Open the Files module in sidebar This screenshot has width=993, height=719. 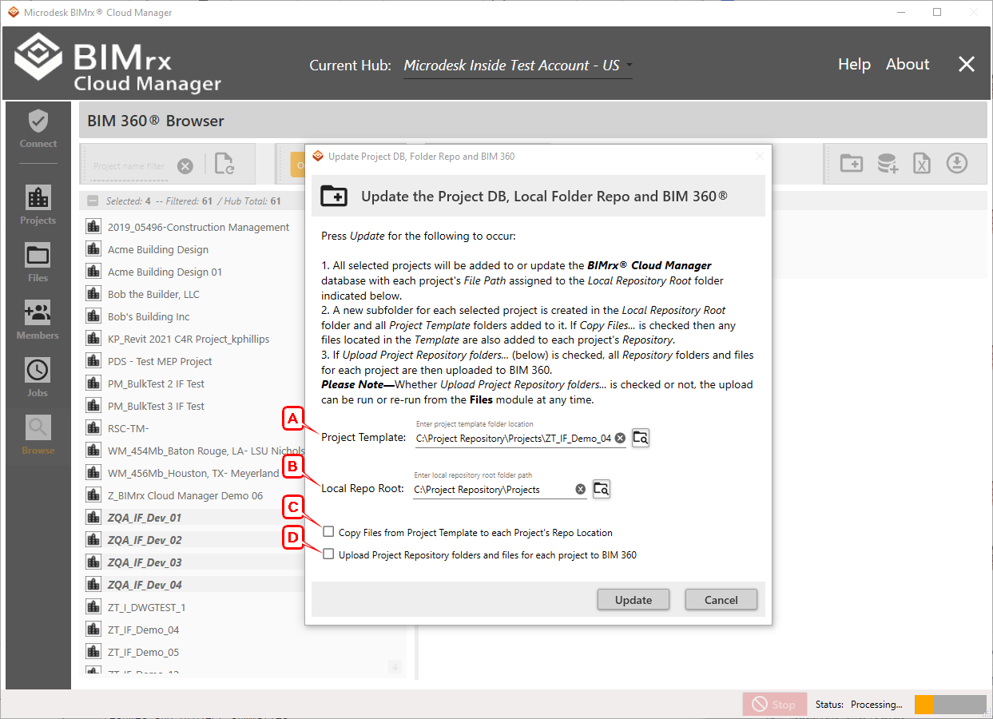click(38, 262)
